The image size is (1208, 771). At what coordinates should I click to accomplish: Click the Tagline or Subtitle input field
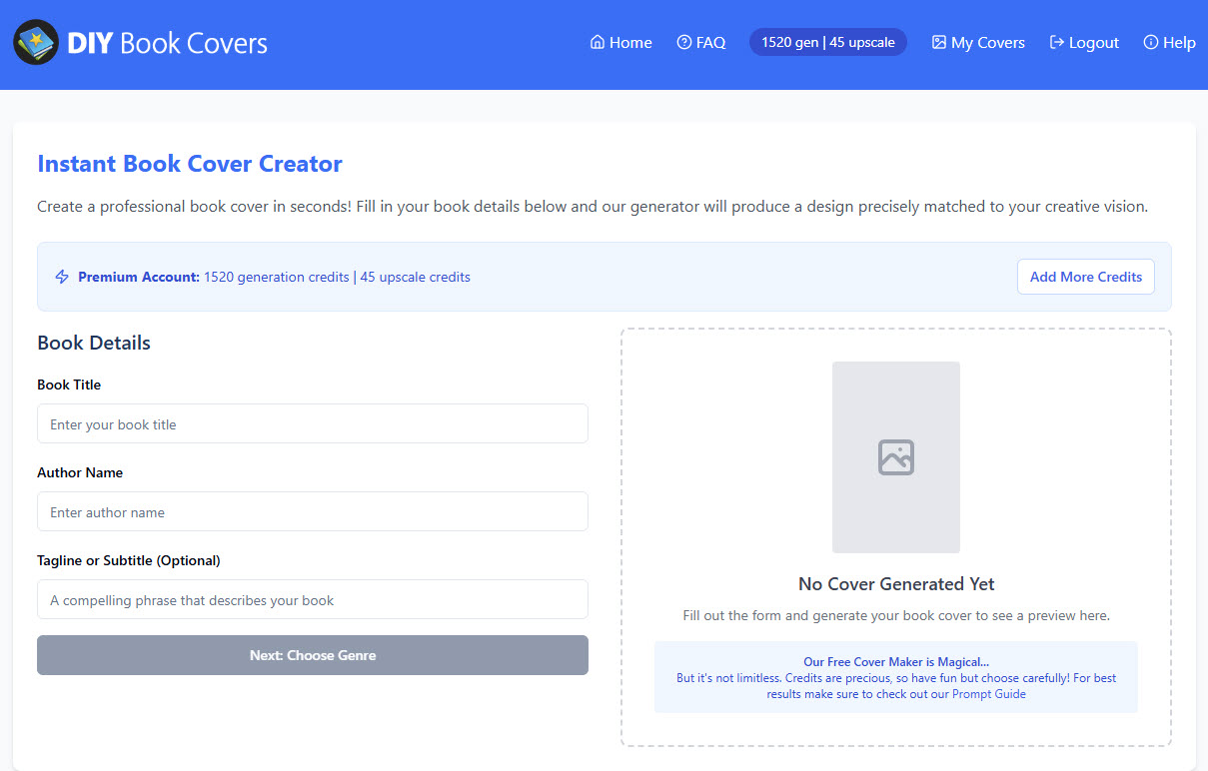(312, 599)
